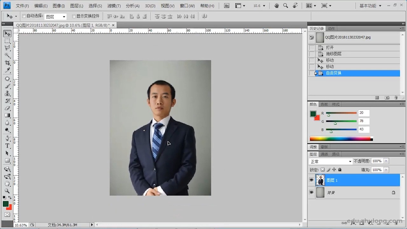Click Rotate View tool in application bar
The image size is (407, 229).
click(295, 6)
